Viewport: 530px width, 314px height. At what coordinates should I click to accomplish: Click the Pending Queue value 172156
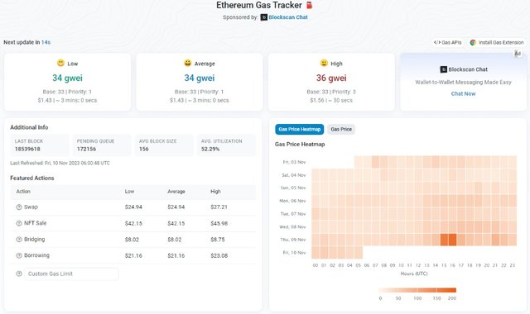(86, 149)
